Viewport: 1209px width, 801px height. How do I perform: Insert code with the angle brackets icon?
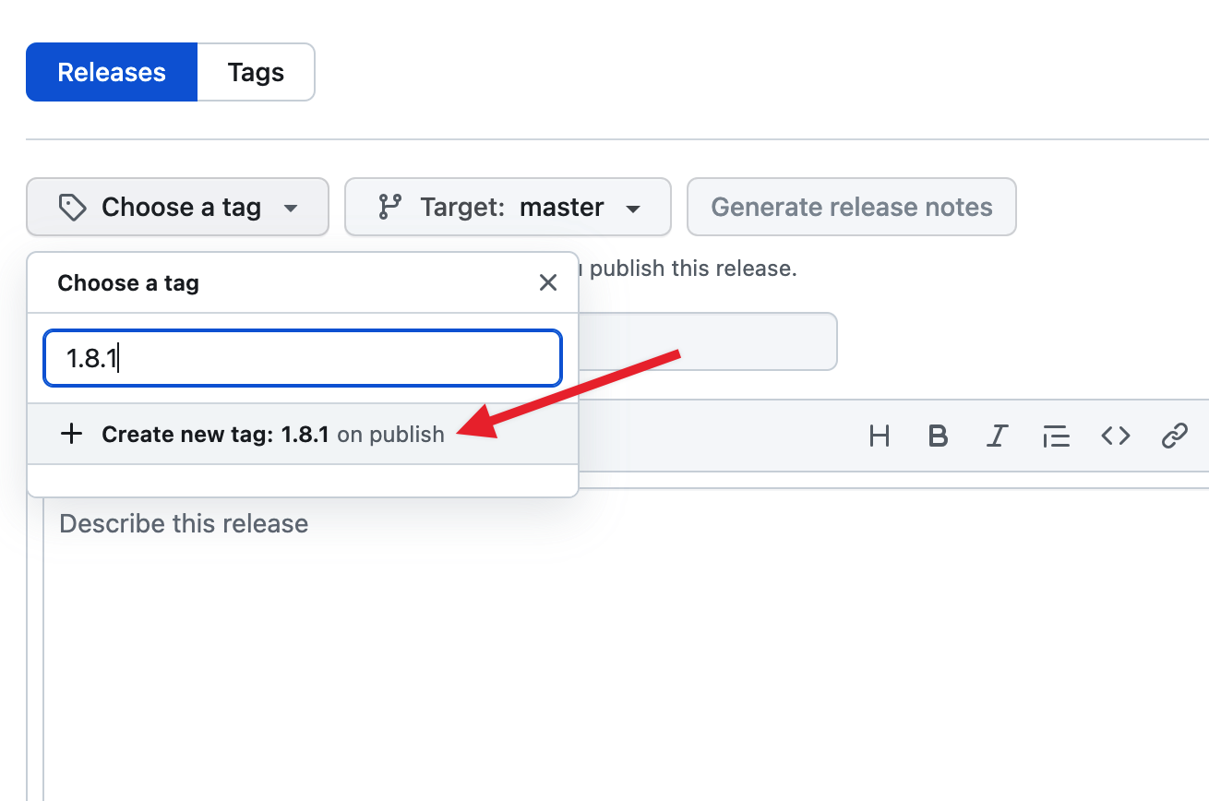tap(1115, 436)
